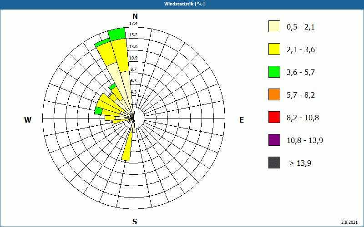The image size is (364, 227).
Task: Click the red 8,2 - 10,8 legend swatch
Action: point(274,117)
